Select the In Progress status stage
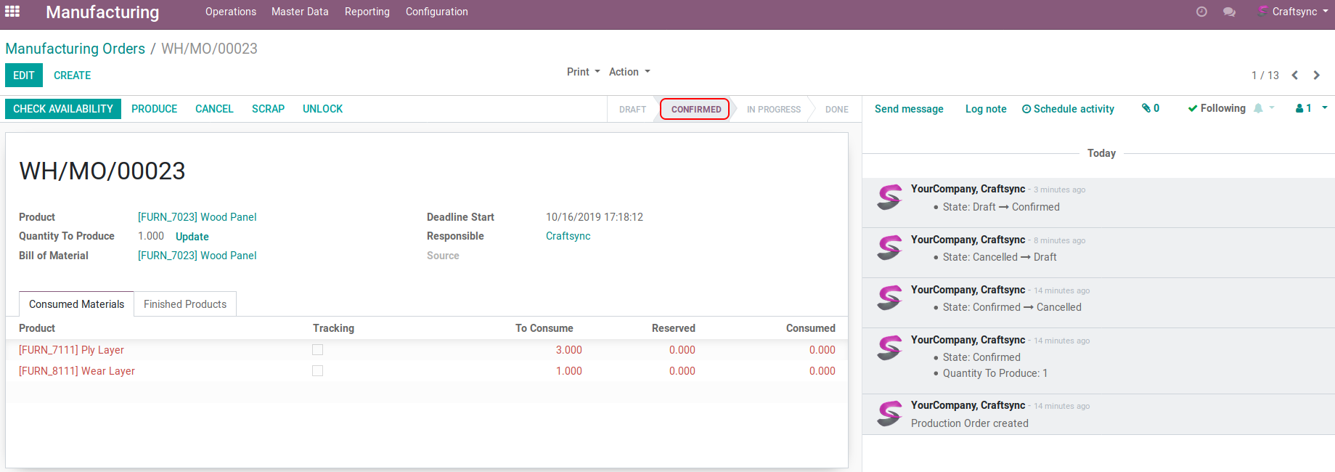This screenshot has height=472, width=1335. [x=773, y=110]
